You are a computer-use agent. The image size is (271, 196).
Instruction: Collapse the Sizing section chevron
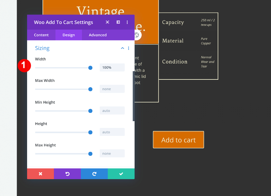tap(123, 48)
